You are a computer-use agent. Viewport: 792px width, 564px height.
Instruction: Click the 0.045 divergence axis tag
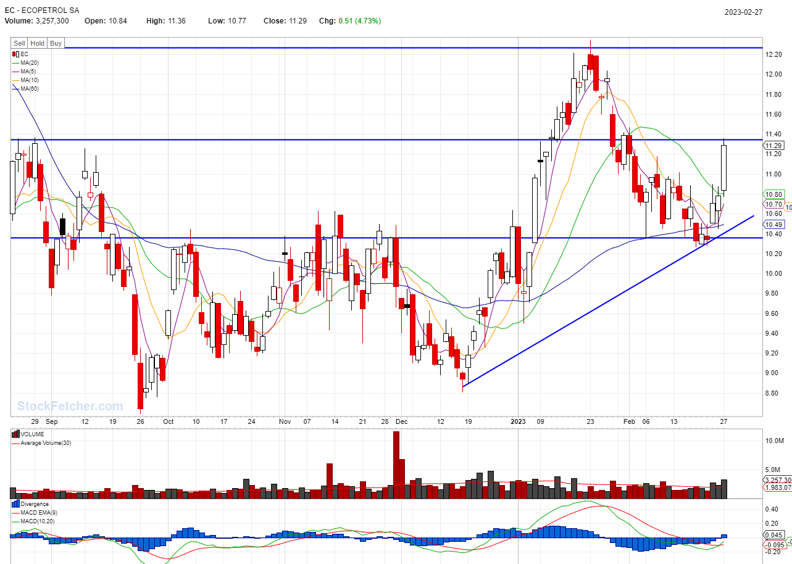pos(774,535)
